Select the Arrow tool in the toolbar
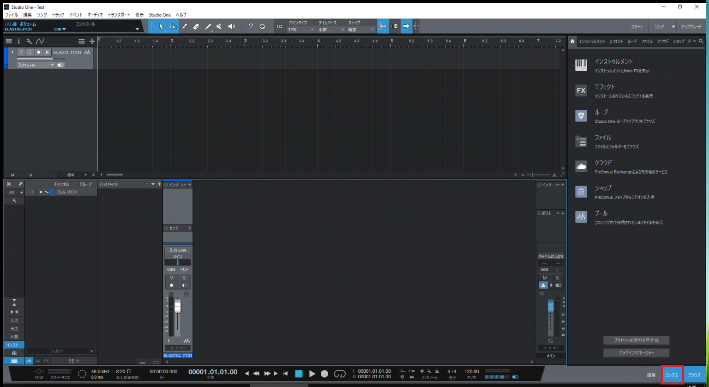The width and height of the screenshot is (709, 387). [x=162, y=26]
